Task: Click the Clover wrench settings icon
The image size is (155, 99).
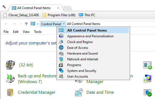Action: (4, 7)
